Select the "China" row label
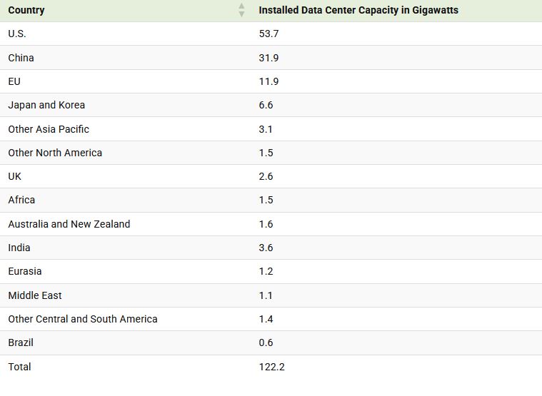The width and height of the screenshot is (542, 396). (x=21, y=58)
